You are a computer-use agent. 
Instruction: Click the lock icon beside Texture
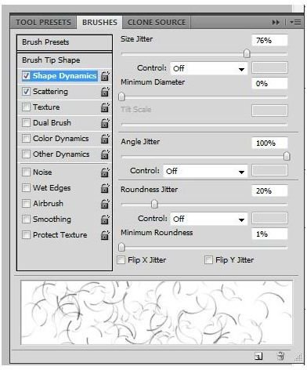pyautogui.click(x=105, y=107)
